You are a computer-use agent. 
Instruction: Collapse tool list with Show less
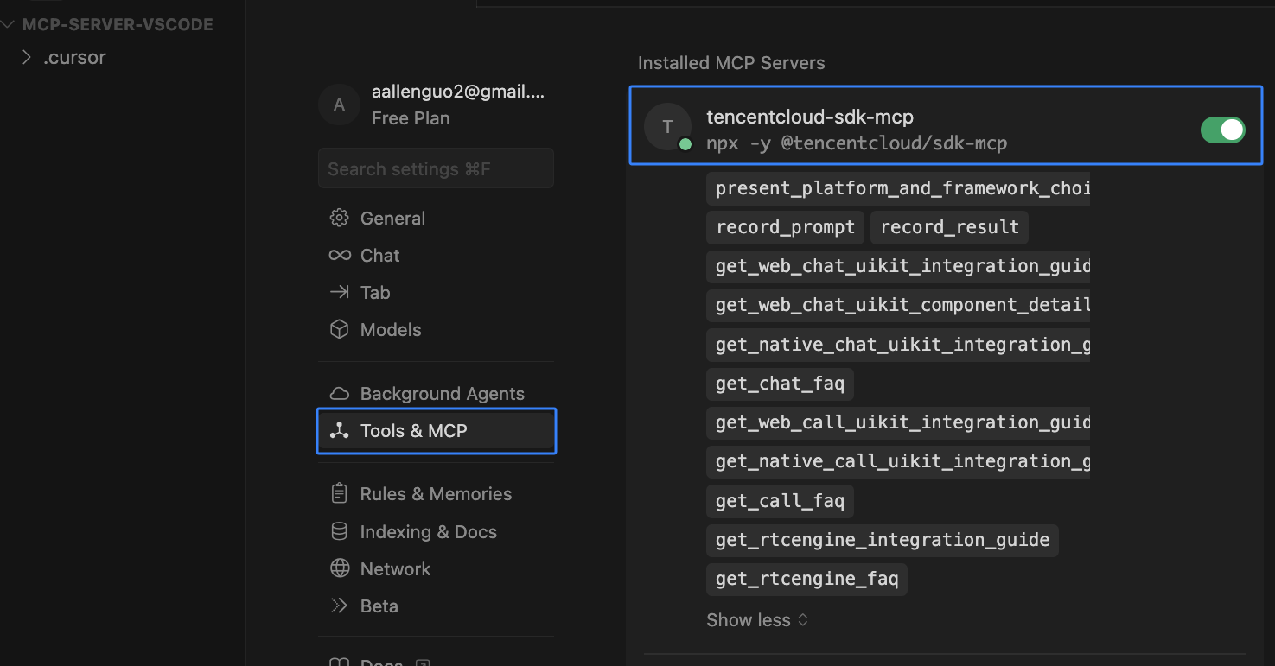pyautogui.click(x=756, y=620)
